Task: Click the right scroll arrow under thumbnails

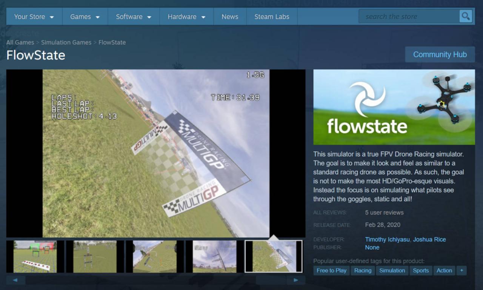Action: coord(296,280)
